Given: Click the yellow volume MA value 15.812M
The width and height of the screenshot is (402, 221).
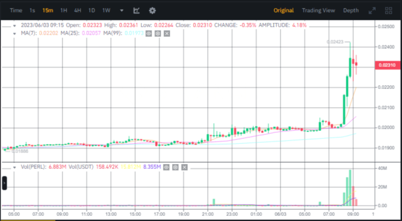Looking at the screenshot, I should [131, 167].
